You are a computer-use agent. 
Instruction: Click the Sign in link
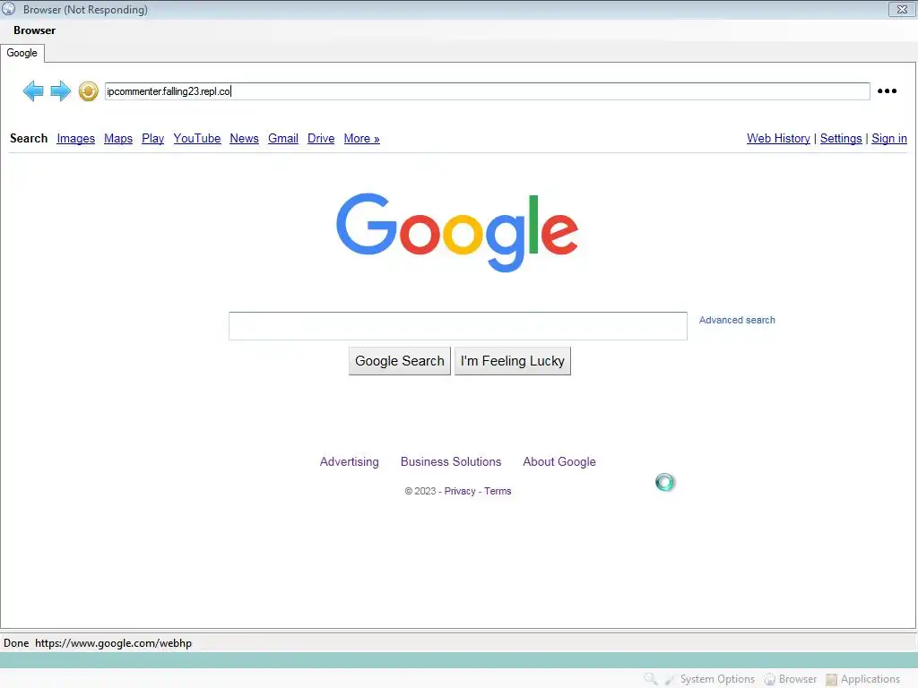click(888, 139)
